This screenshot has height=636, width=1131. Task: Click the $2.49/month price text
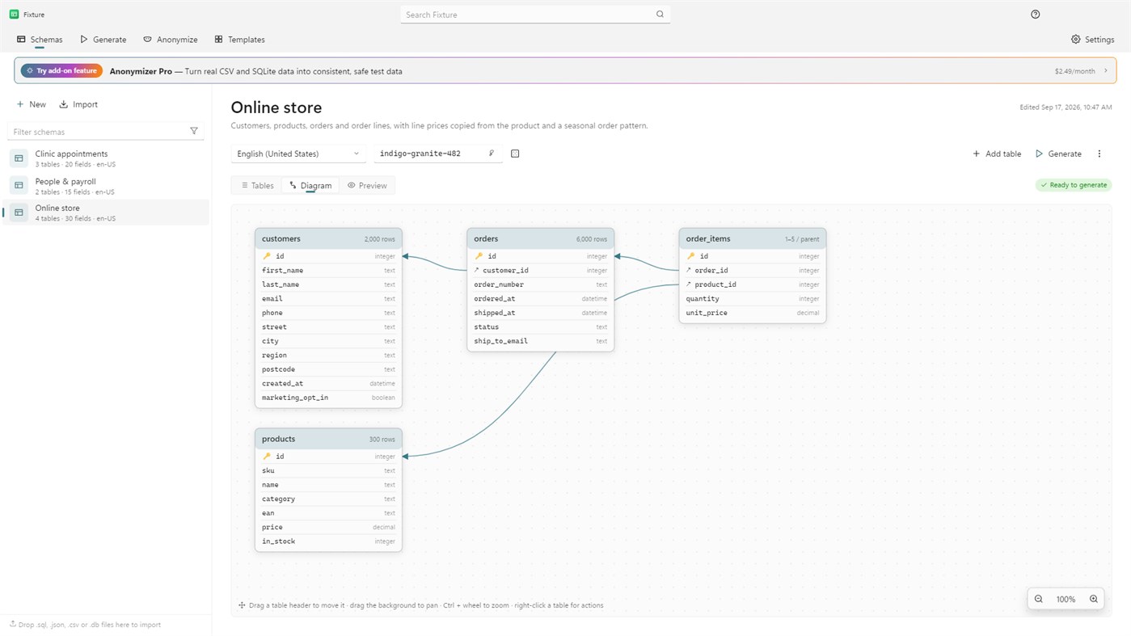1075,71
